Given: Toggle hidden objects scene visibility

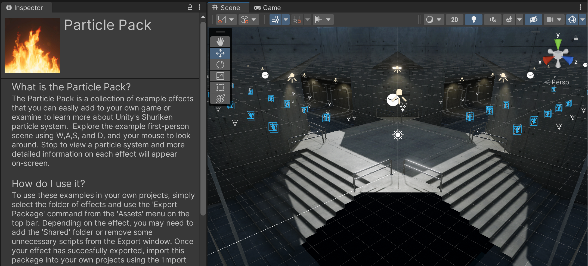Looking at the screenshot, I should pyautogui.click(x=533, y=20).
